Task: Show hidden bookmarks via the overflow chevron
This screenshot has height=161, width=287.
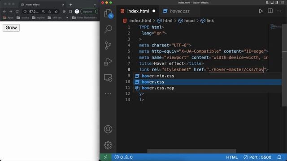Action: click(67, 18)
